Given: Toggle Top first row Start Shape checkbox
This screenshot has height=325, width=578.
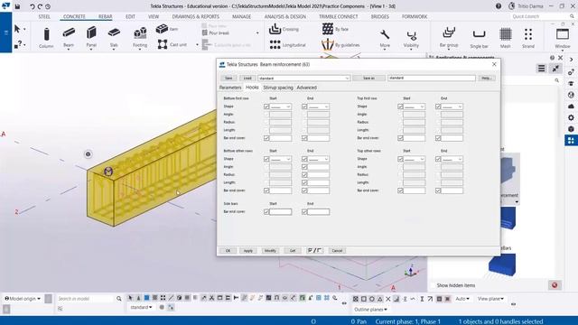Looking at the screenshot, I should tap(400, 107).
